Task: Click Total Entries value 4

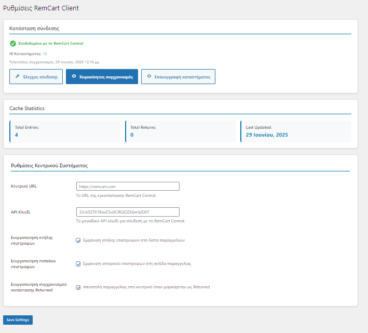Action: tap(17, 135)
